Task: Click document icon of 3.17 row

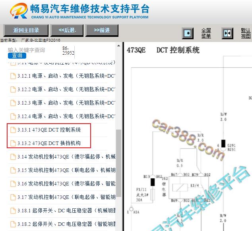Action: (x=13, y=197)
